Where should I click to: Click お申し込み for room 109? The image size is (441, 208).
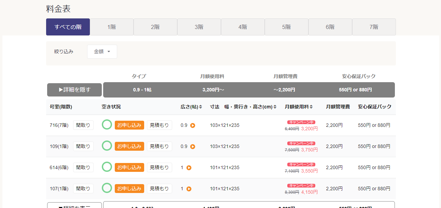point(129,146)
